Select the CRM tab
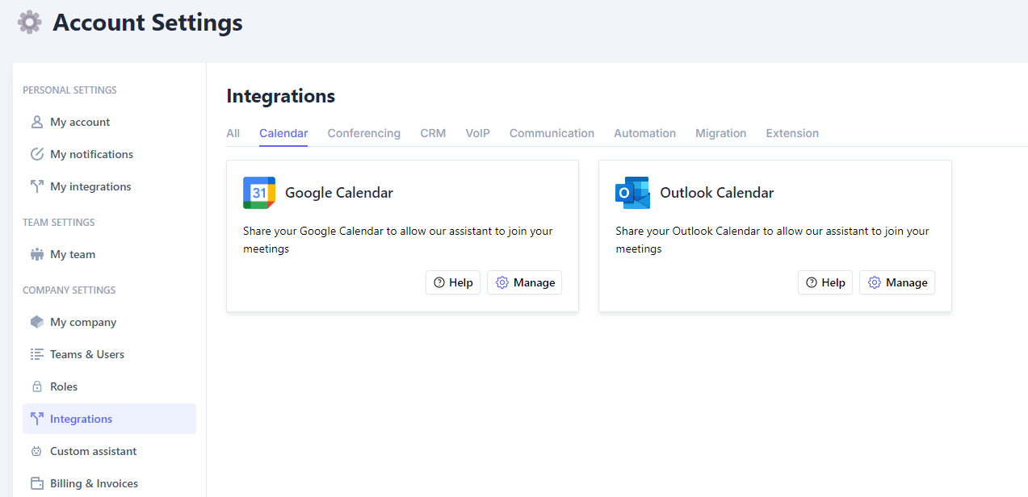Screen dimensions: 1028x497 pyautogui.click(x=433, y=133)
